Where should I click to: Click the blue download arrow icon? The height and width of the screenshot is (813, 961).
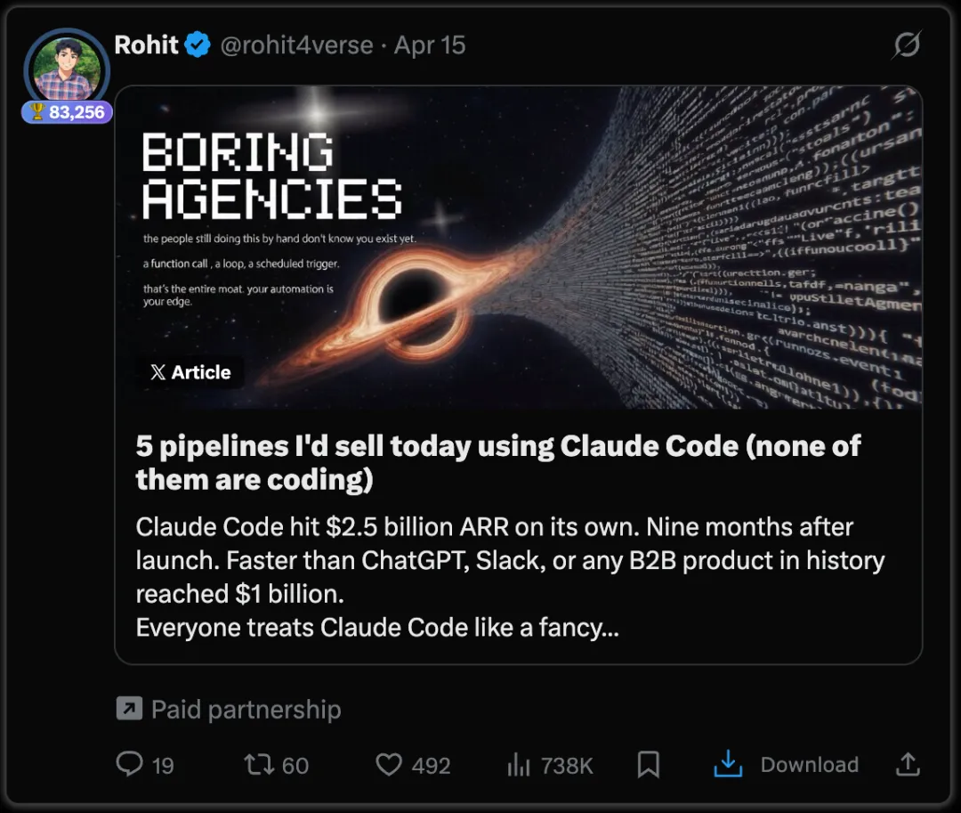pyautogui.click(x=728, y=764)
